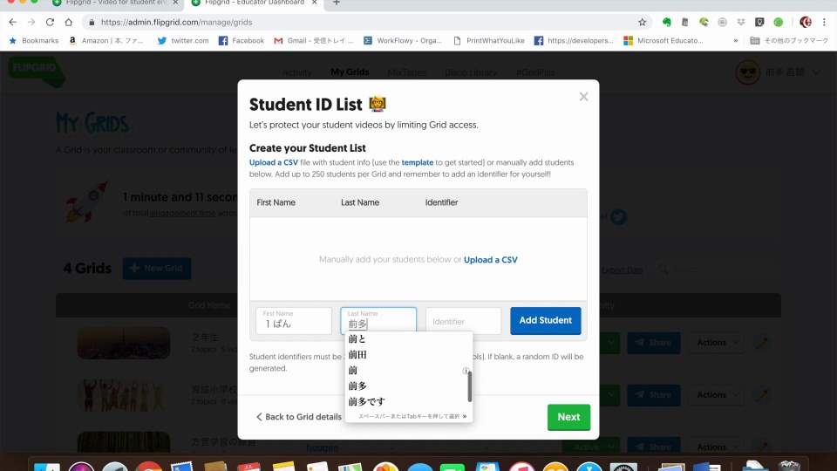This screenshot has height=471, width=837.
Task: Select 前田 from the IME suggestions
Action: coord(358,355)
